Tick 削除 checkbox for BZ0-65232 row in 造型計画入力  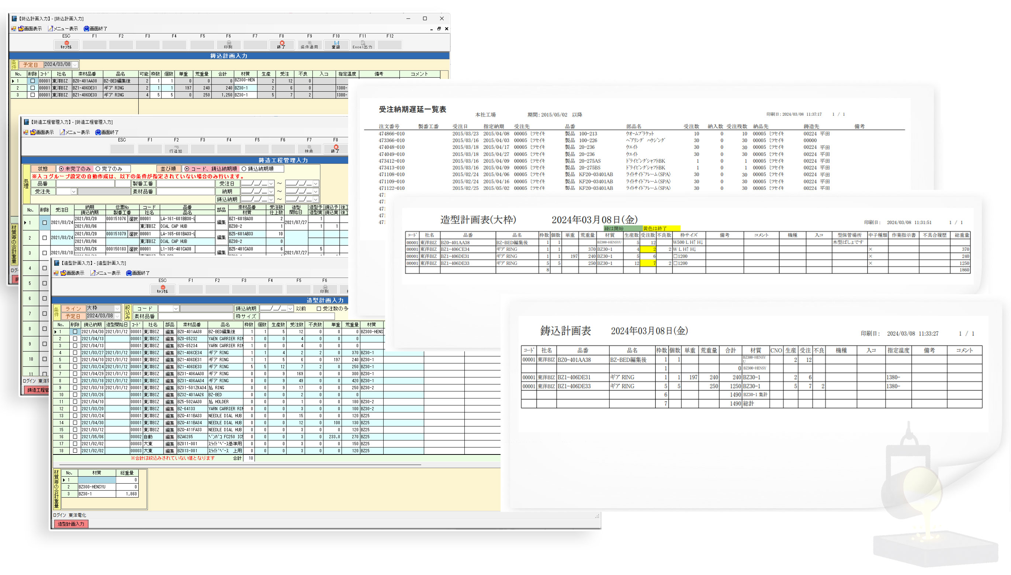pos(75,338)
